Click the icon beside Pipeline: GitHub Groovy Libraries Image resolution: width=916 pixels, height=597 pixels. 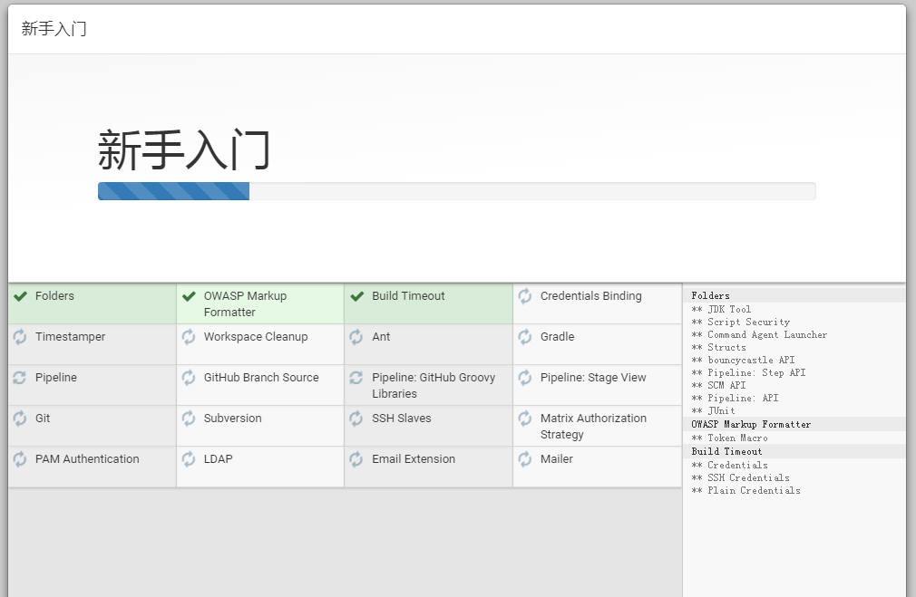click(356, 378)
